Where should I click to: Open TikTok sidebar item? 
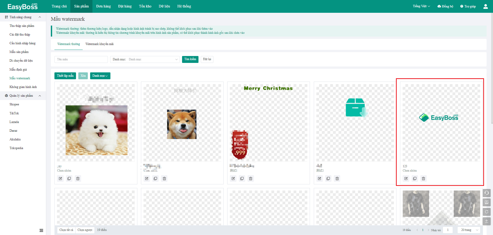(x=14, y=113)
